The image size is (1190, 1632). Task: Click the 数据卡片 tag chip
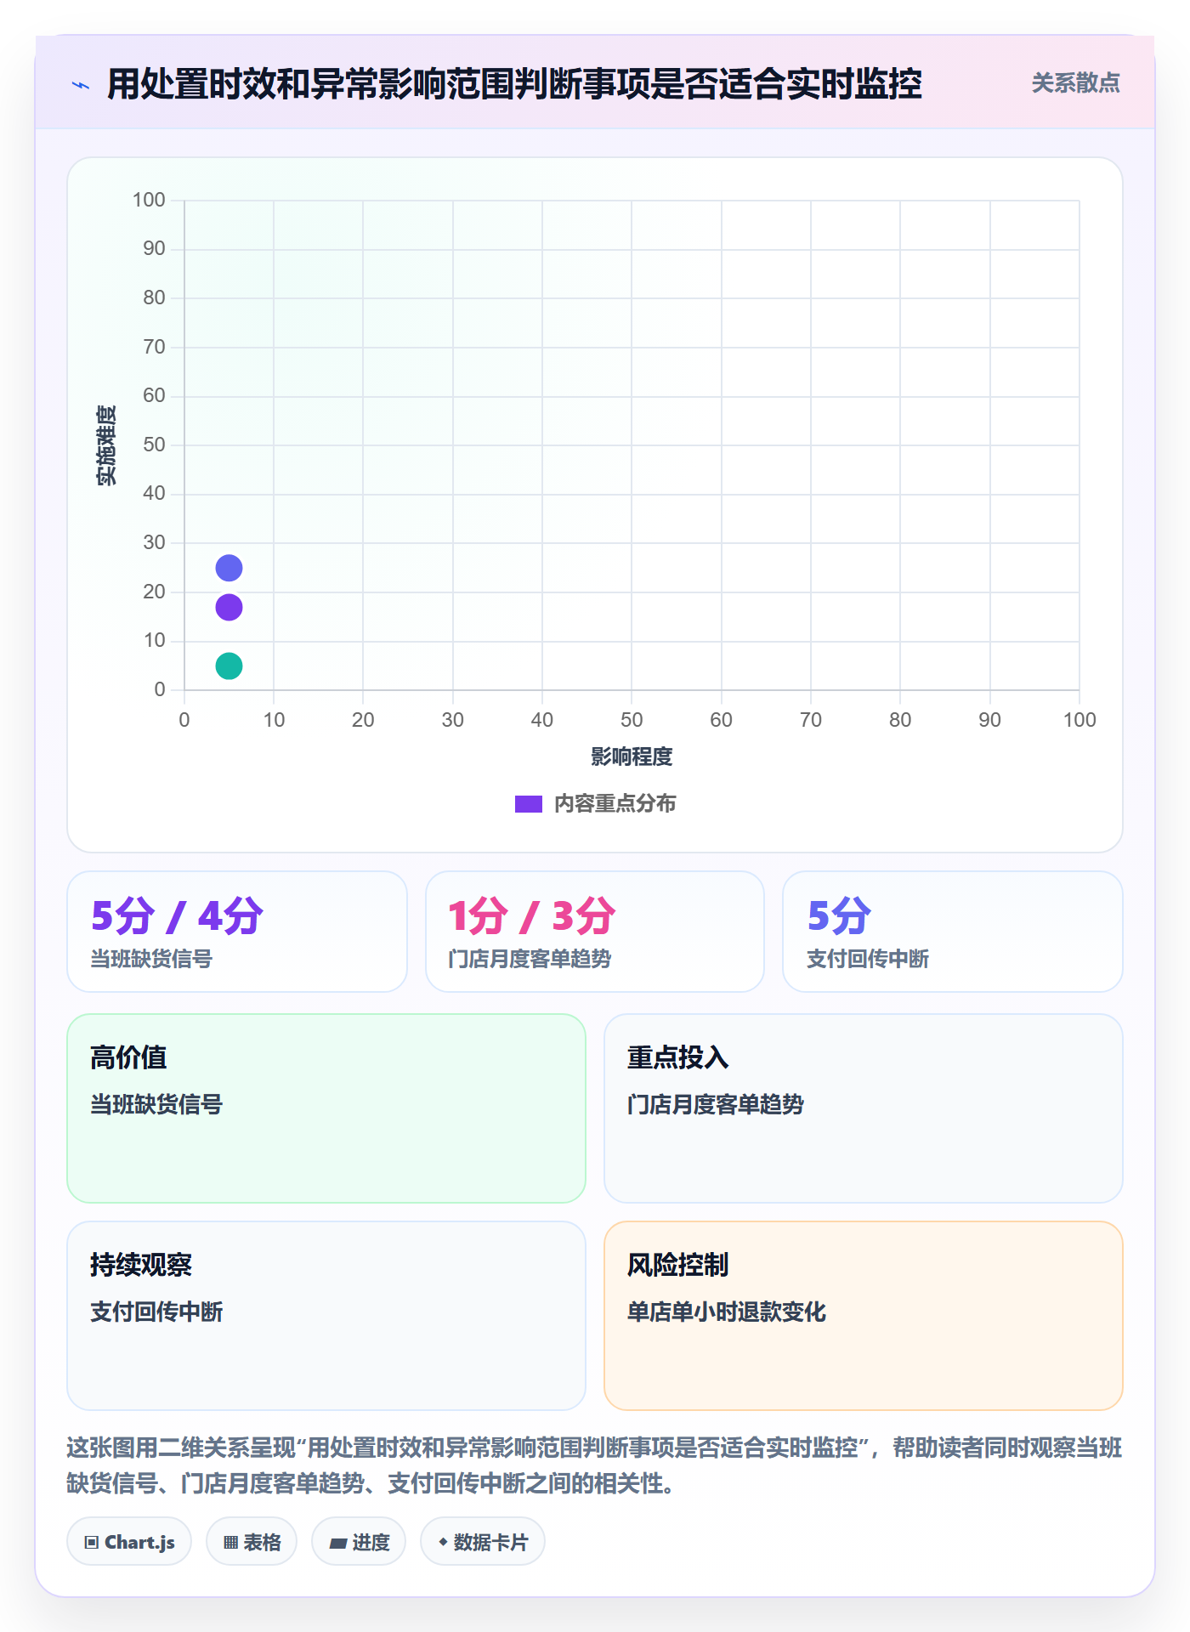coord(483,1542)
